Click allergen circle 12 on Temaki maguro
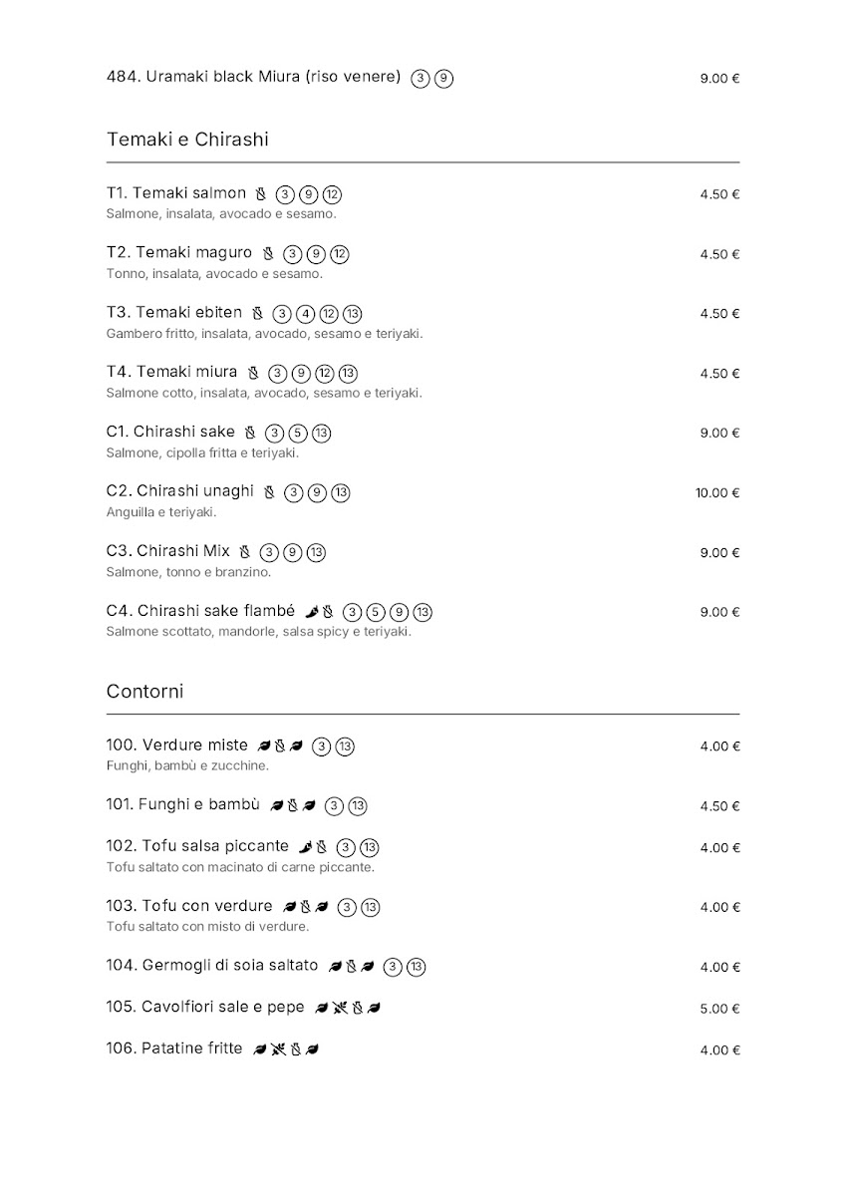This screenshot has width=846, height=1196. [339, 254]
